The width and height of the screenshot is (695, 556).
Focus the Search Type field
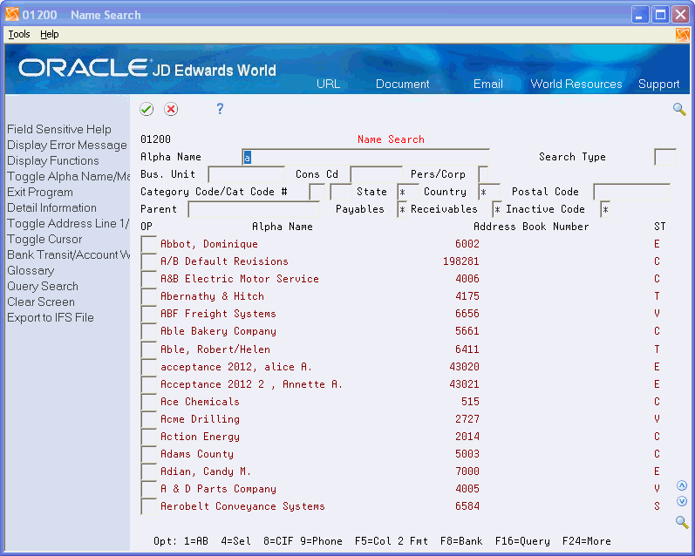pyautogui.click(x=664, y=157)
